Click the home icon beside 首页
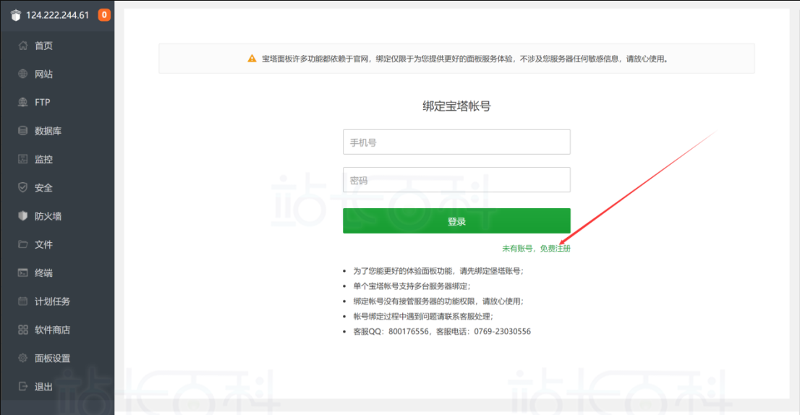Viewport: 800px width, 415px height. [x=23, y=46]
